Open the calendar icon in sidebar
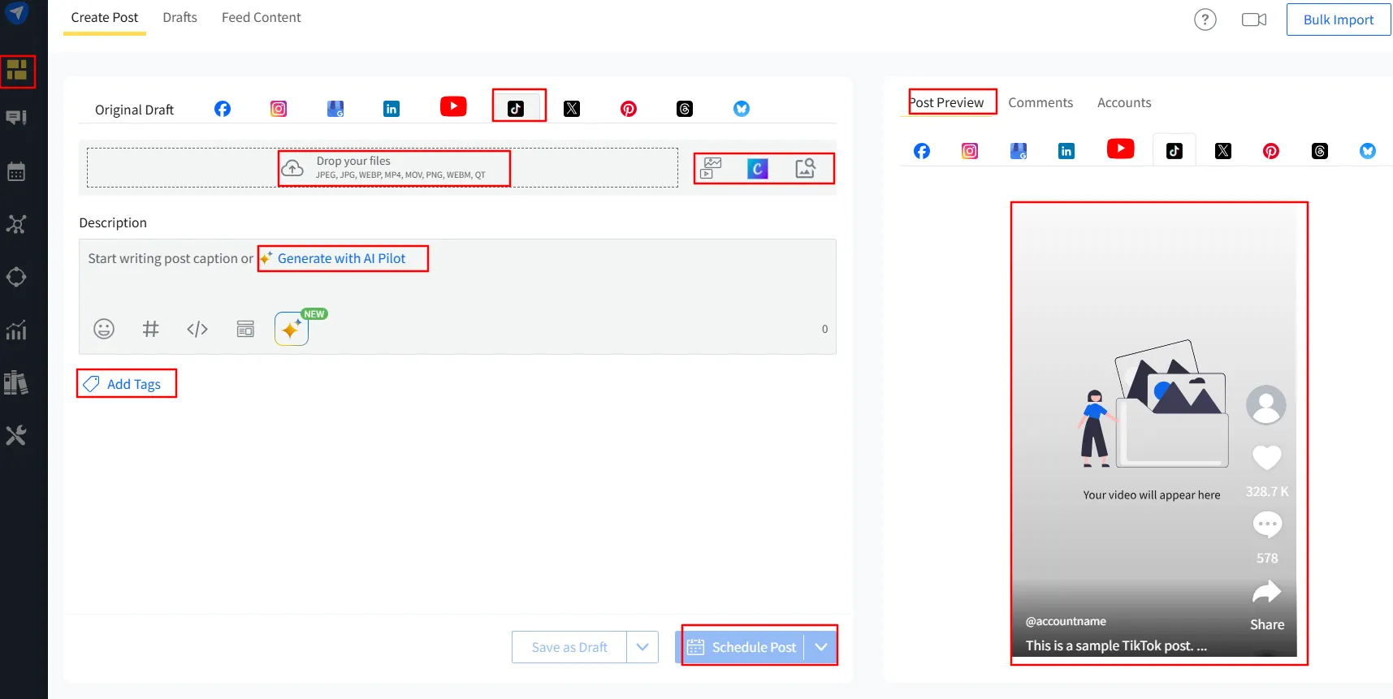The image size is (1393, 699). click(16, 171)
